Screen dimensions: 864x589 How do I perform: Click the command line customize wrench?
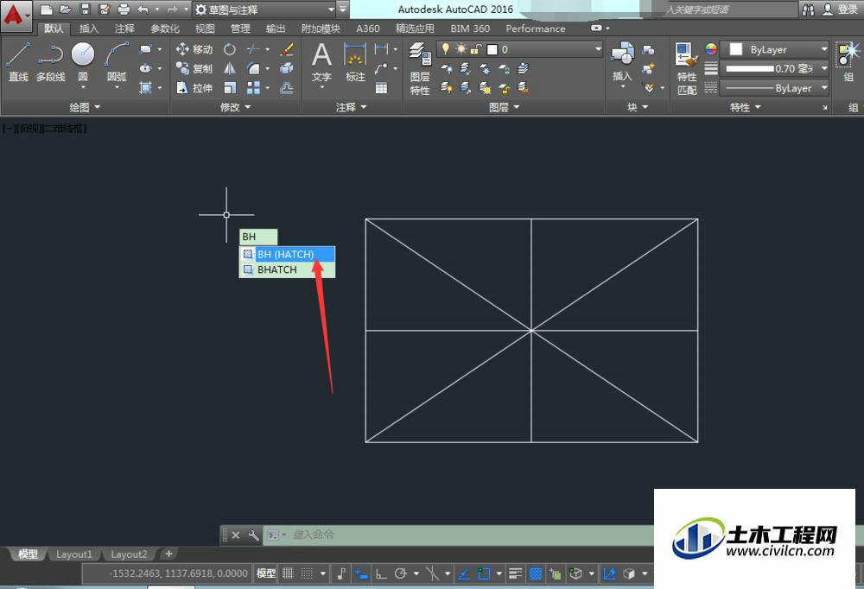253,535
